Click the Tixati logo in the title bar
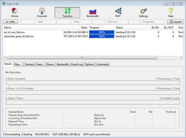The height and width of the screenshot is (138, 186). pos(4,4)
